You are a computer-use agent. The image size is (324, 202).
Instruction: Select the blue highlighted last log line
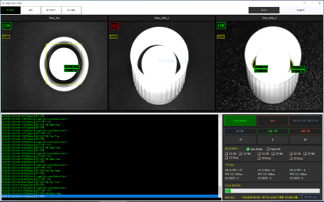(110, 196)
